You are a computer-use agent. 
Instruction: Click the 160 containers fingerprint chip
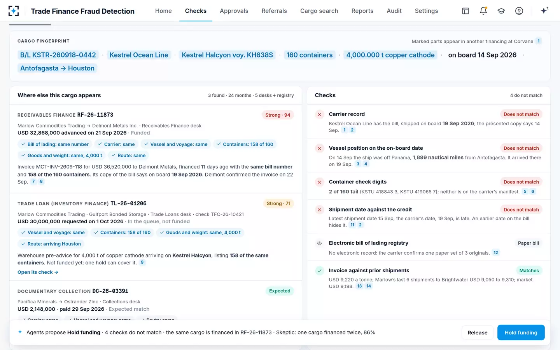pos(310,55)
